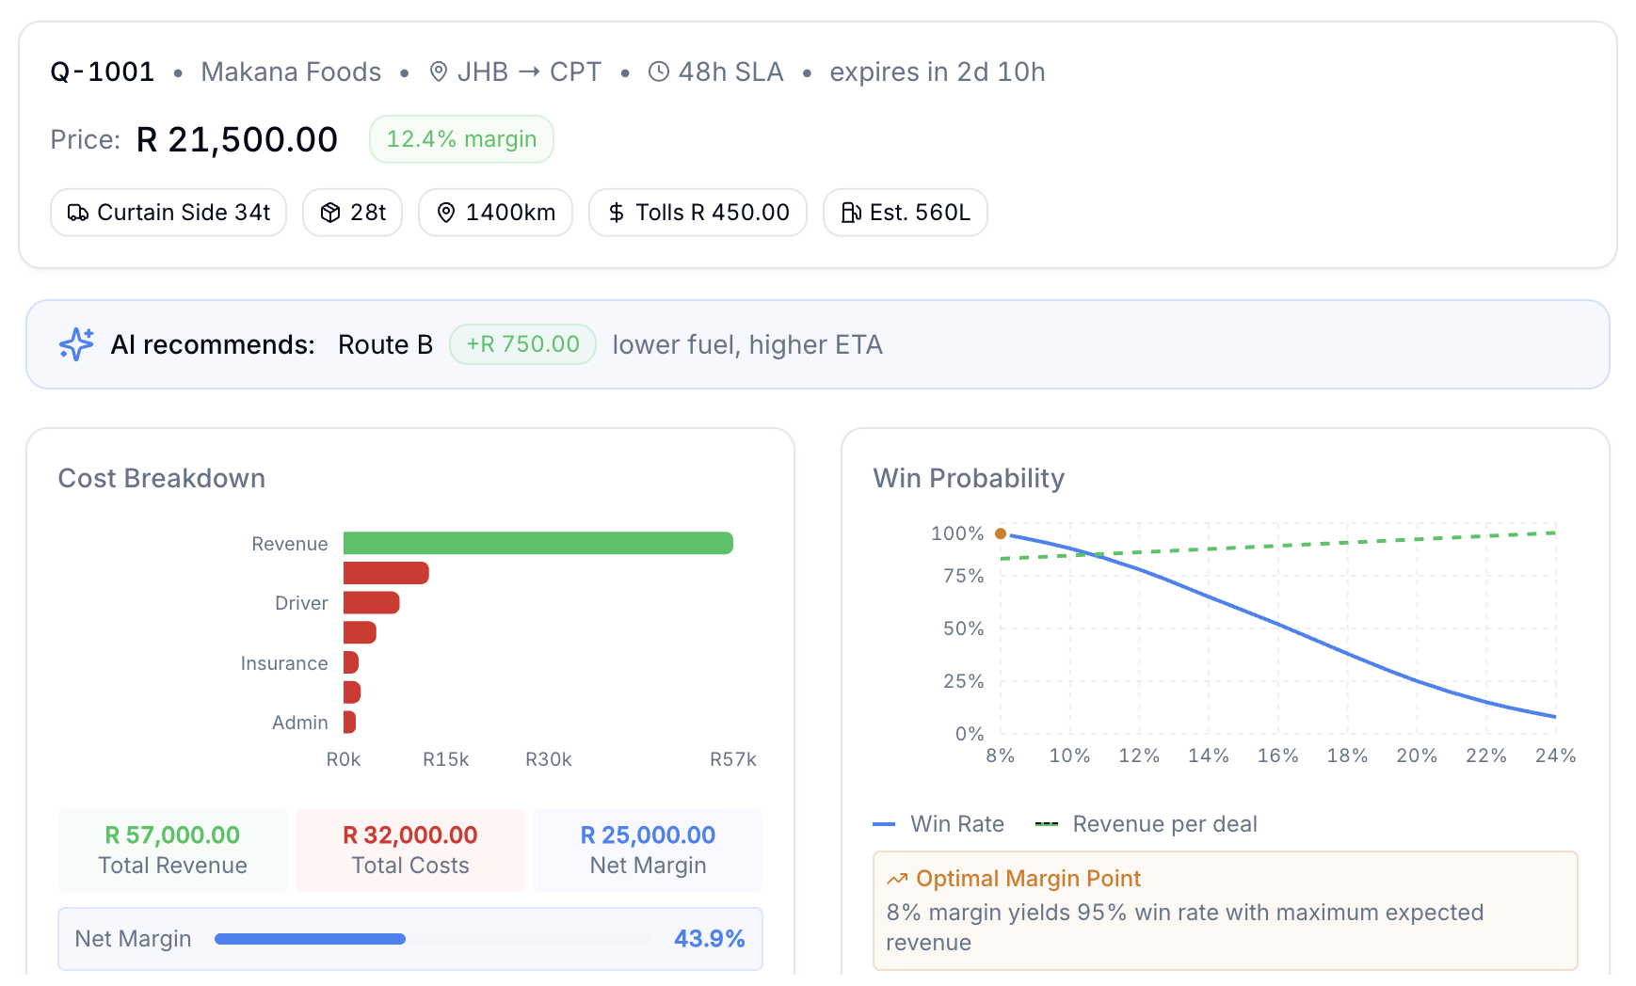The height and width of the screenshot is (986, 1636).
Task: Select the Makana Foods customer name
Action: pyautogui.click(x=291, y=72)
